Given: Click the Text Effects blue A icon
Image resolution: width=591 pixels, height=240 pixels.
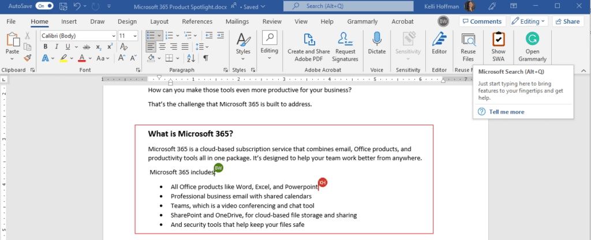Looking at the screenshot, I should (x=46, y=58).
